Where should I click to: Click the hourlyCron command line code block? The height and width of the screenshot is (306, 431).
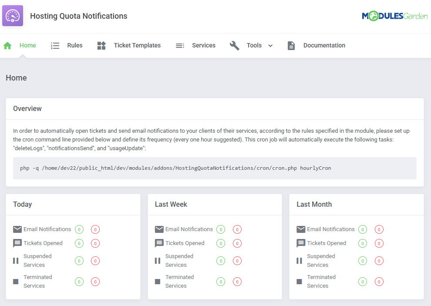(215, 168)
